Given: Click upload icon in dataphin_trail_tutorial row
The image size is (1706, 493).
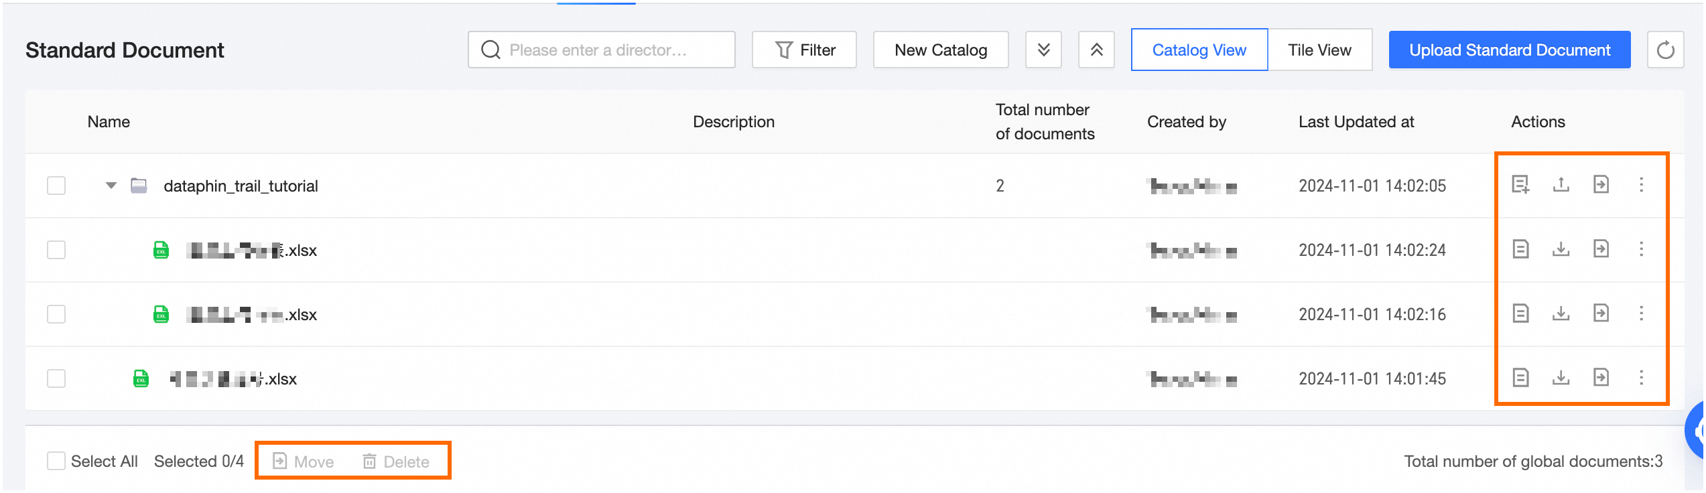Looking at the screenshot, I should pyautogui.click(x=1561, y=184).
